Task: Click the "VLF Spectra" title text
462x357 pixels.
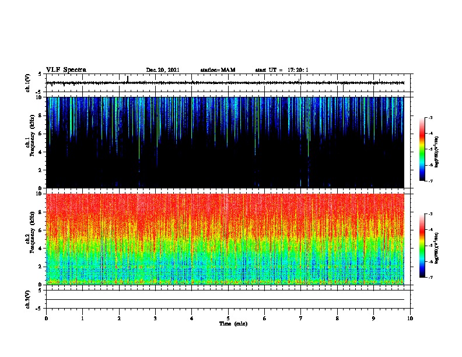Action: (66, 70)
